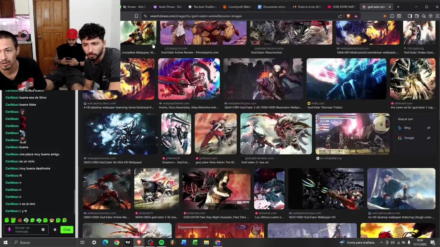
Task: Open Task View on the taskbar
Action: 82,243
